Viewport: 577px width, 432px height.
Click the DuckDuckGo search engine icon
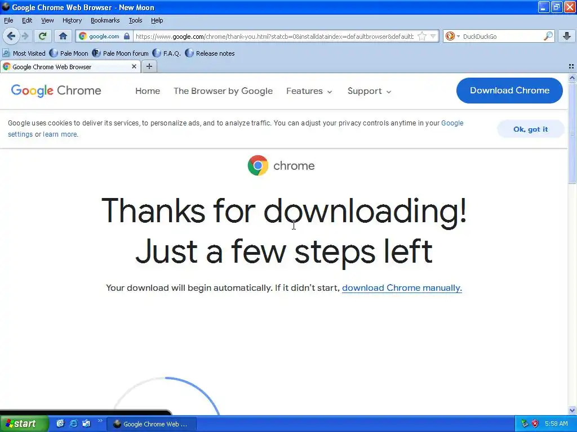[450, 36]
